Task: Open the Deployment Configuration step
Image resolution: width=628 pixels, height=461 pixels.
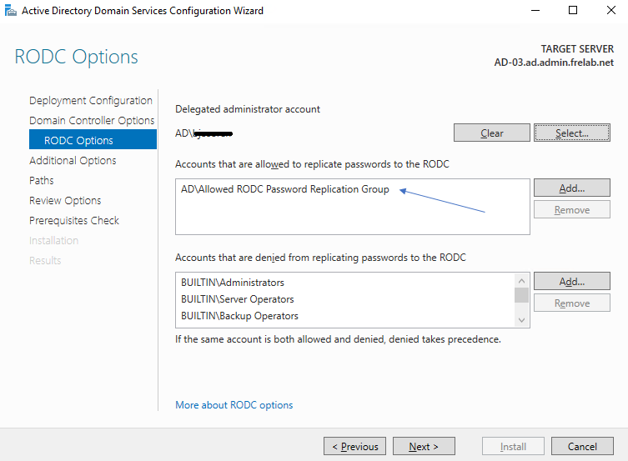Action: pos(91,101)
